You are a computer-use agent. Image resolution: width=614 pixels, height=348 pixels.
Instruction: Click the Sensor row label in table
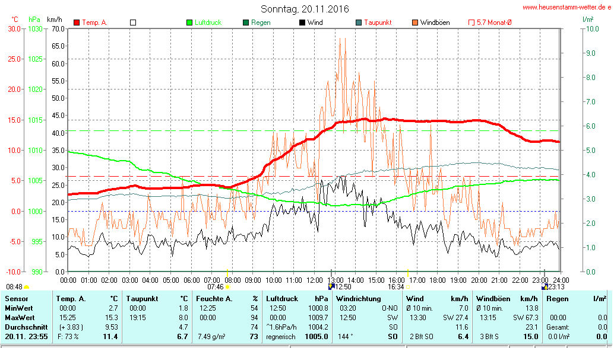coord(15,299)
